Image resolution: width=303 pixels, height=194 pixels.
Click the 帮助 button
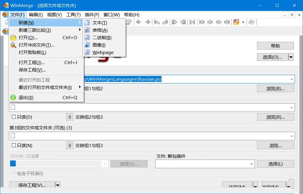point(275,46)
